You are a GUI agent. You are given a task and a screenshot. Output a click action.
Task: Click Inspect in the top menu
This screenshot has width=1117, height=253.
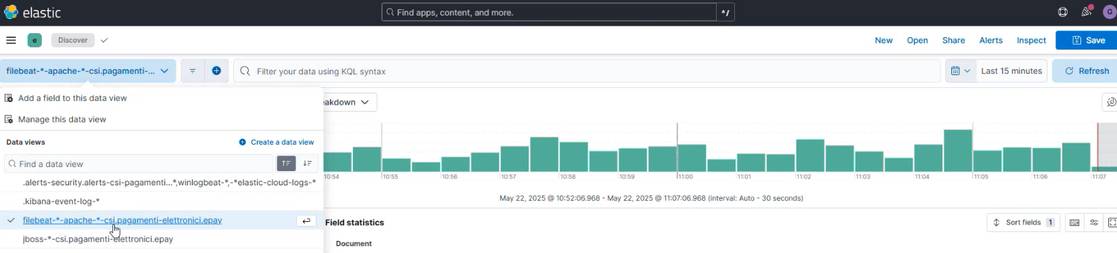point(1032,41)
